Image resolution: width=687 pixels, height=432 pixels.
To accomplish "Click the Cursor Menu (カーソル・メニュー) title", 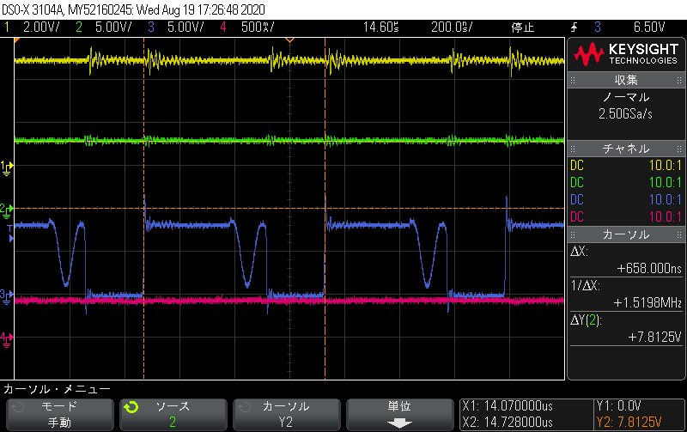I will pos(57,389).
